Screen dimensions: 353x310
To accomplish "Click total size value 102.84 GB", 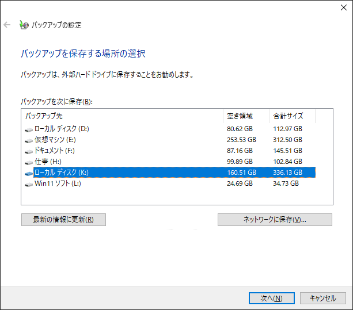I will pyautogui.click(x=287, y=162).
